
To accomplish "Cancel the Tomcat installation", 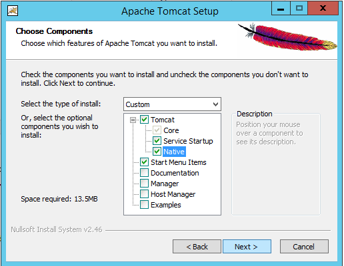I will click(x=304, y=246).
